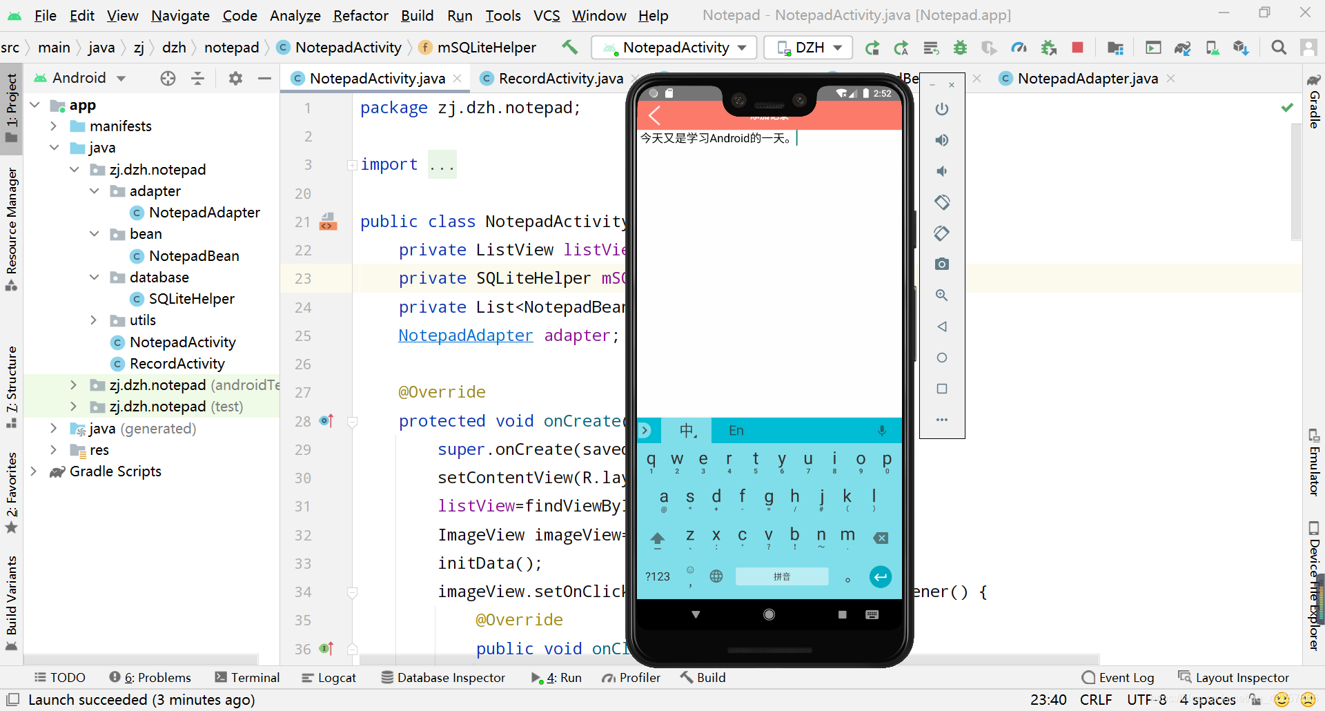Tap the ?123 symbols toggle key
1325x711 pixels.
click(x=658, y=576)
